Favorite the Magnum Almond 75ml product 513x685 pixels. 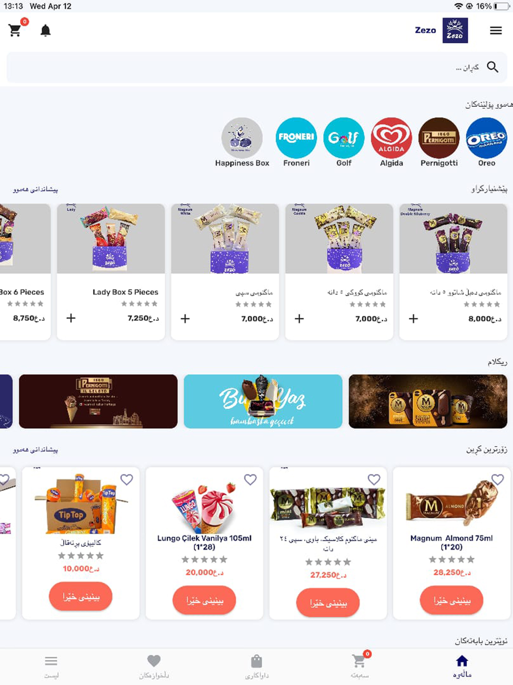(x=498, y=479)
